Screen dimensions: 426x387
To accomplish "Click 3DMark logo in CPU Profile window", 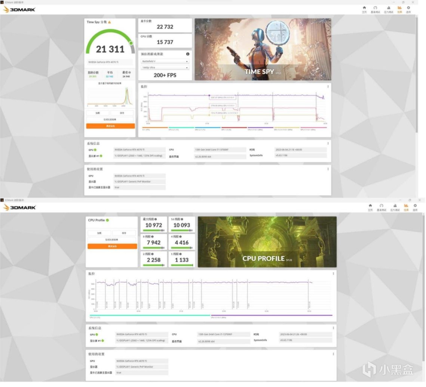I will [19, 208].
